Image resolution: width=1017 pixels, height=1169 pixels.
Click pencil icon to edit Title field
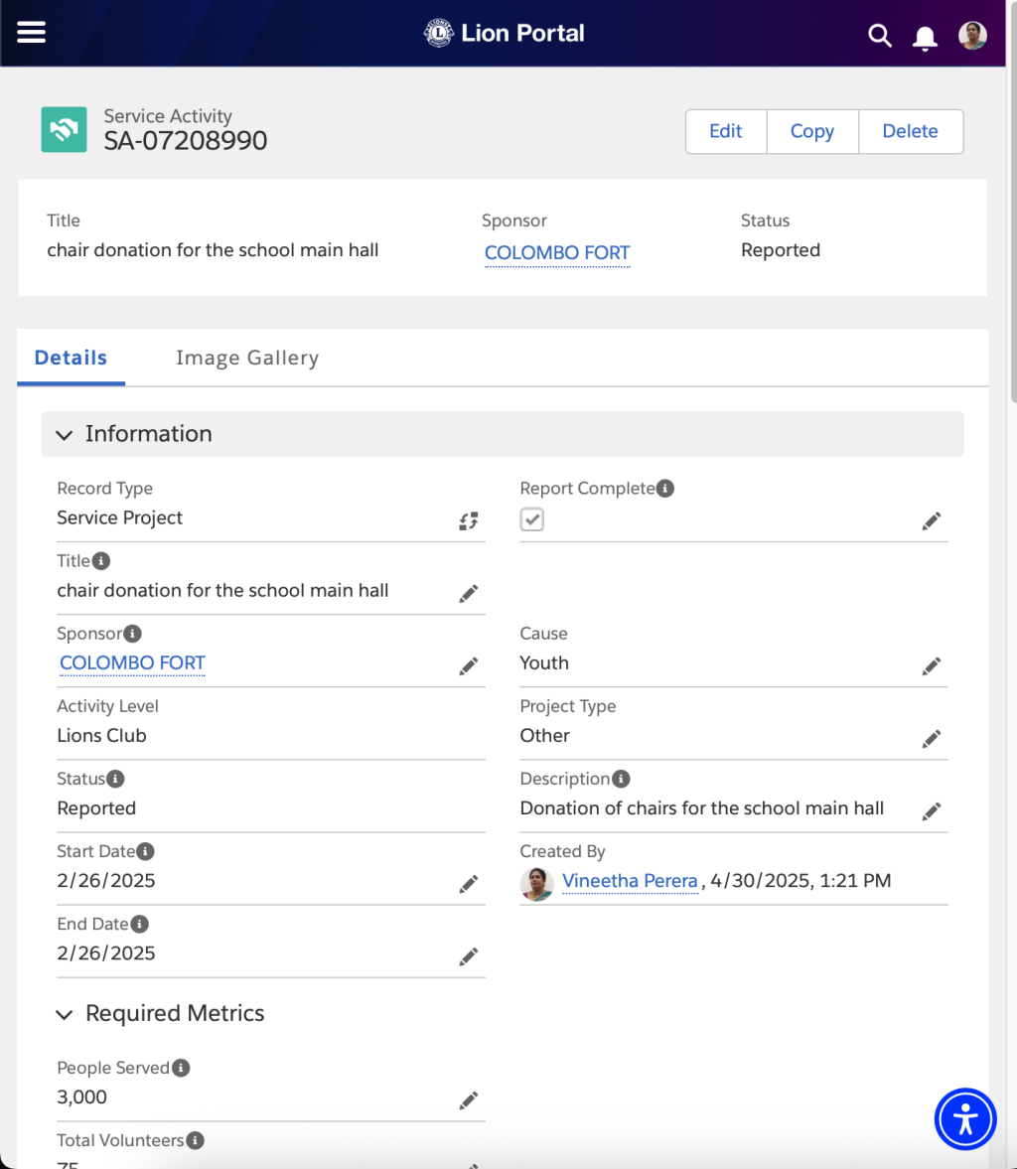[468, 594]
